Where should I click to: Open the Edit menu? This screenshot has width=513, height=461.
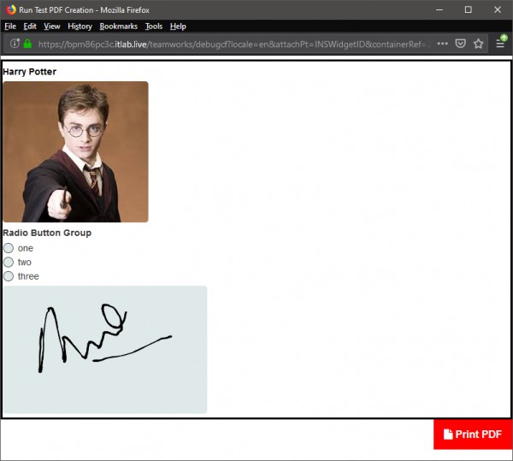(30, 27)
